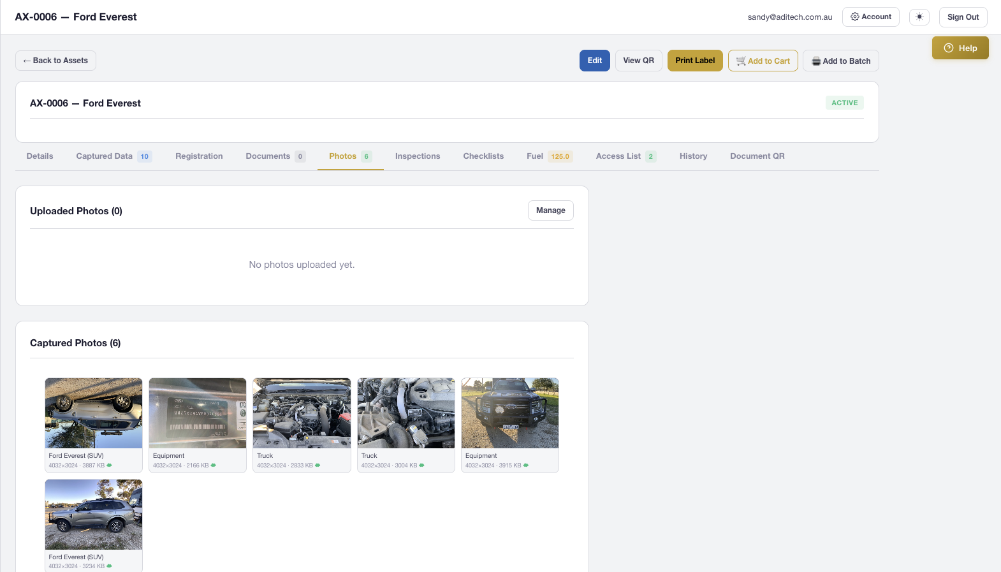Open the Documents tab

tap(275, 156)
